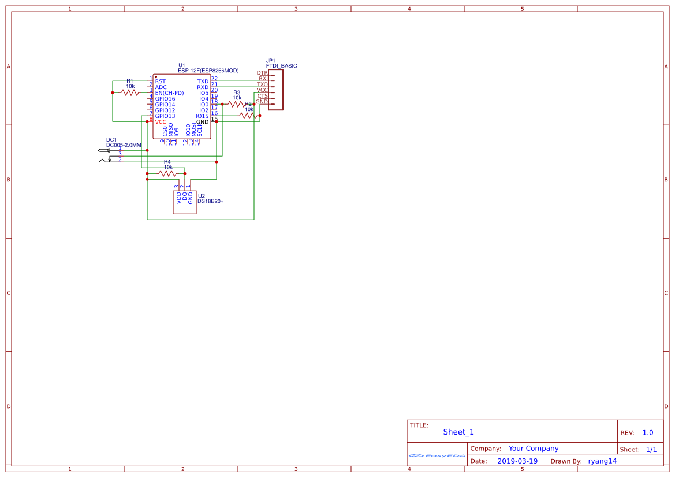
Task: Click row marker B on the left border
Action: 8,180
